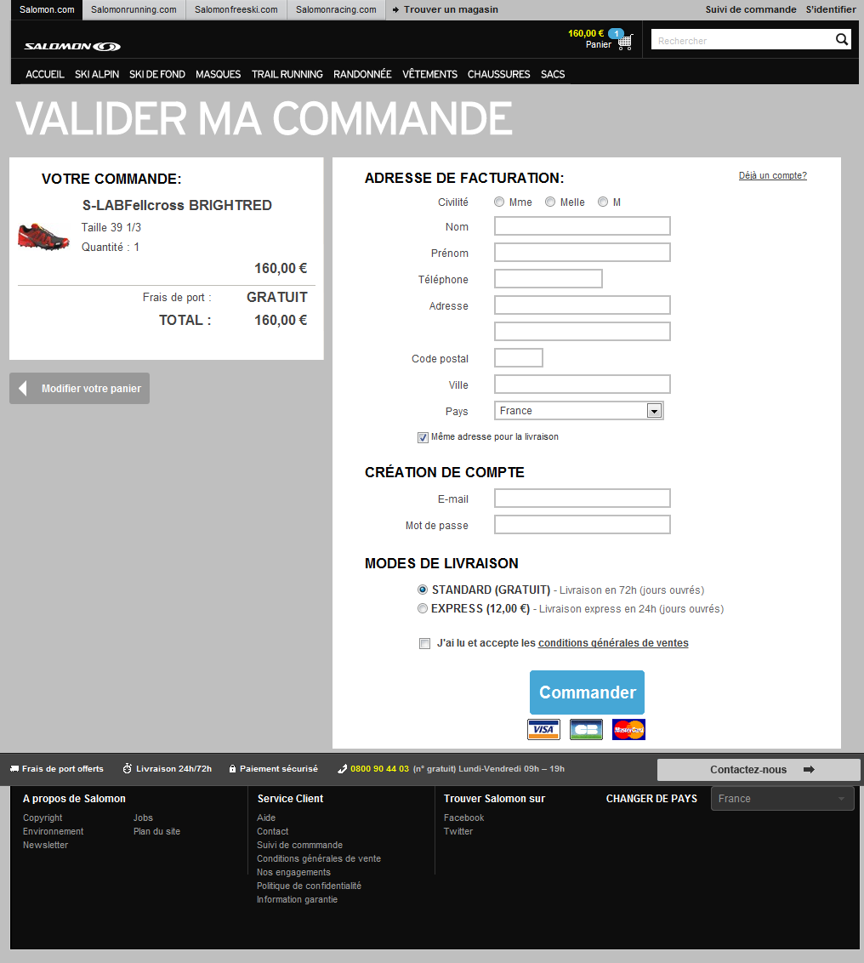Switch to Salomon.com tab
Image resolution: width=864 pixels, height=963 pixels.
point(47,10)
